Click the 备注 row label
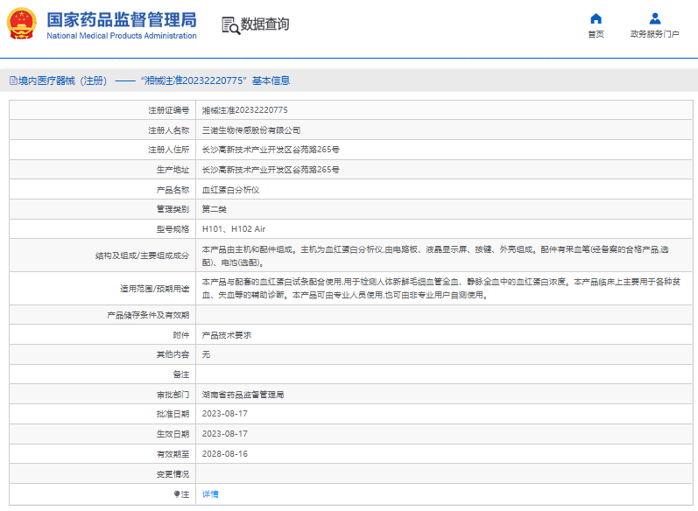Viewport: 698px width, 511px height. click(181, 374)
